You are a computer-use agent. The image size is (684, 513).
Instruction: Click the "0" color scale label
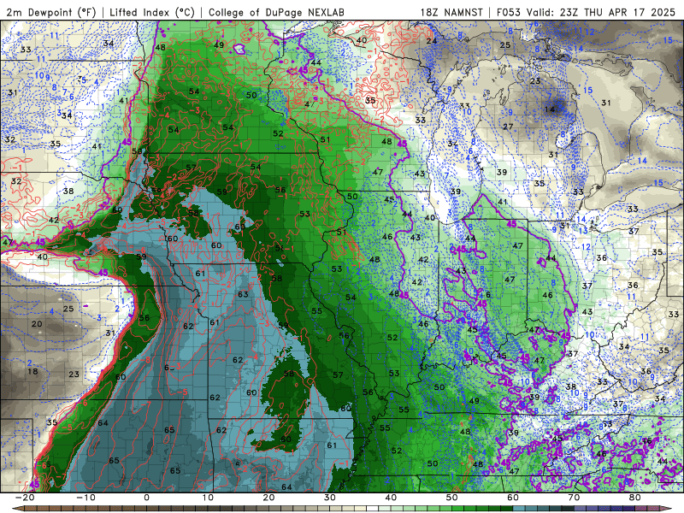[146, 498]
